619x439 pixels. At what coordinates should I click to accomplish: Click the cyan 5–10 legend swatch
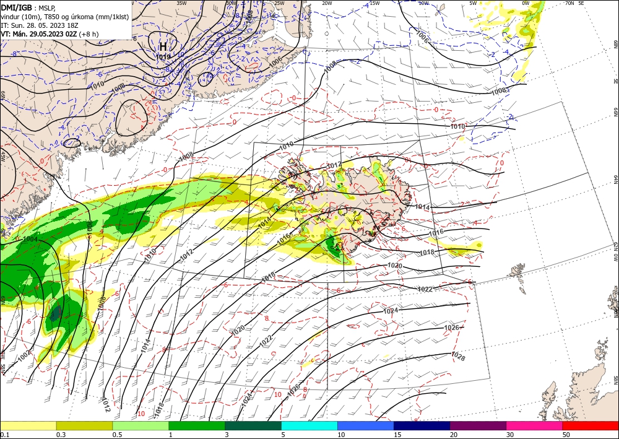point(309,425)
